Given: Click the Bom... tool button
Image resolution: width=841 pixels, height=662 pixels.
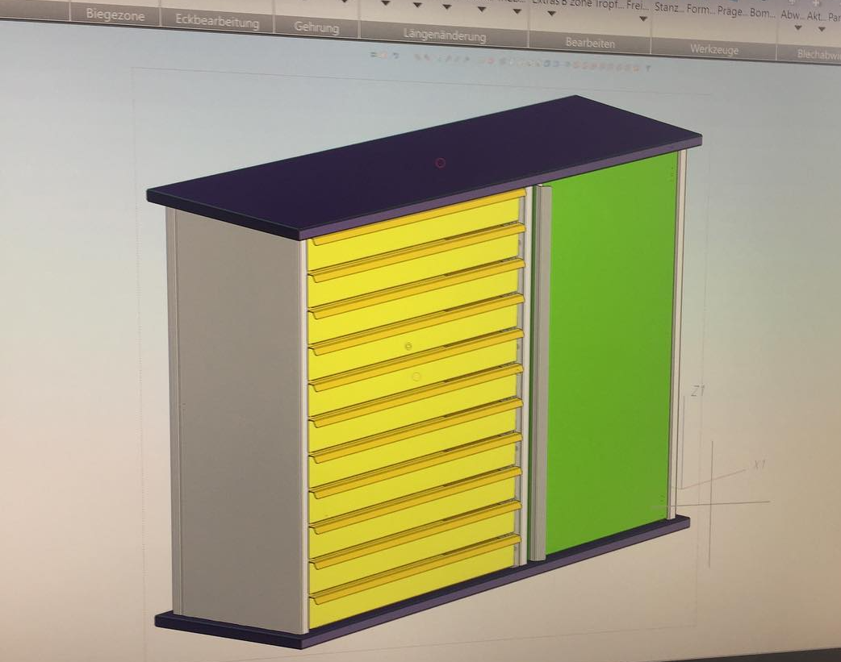Looking at the screenshot, I should pyautogui.click(x=762, y=13).
